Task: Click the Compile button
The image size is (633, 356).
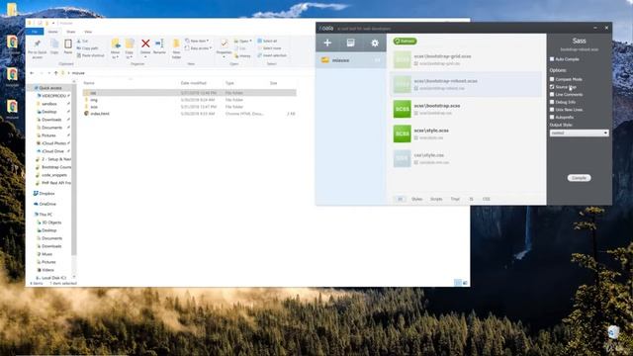Action: point(579,178)
